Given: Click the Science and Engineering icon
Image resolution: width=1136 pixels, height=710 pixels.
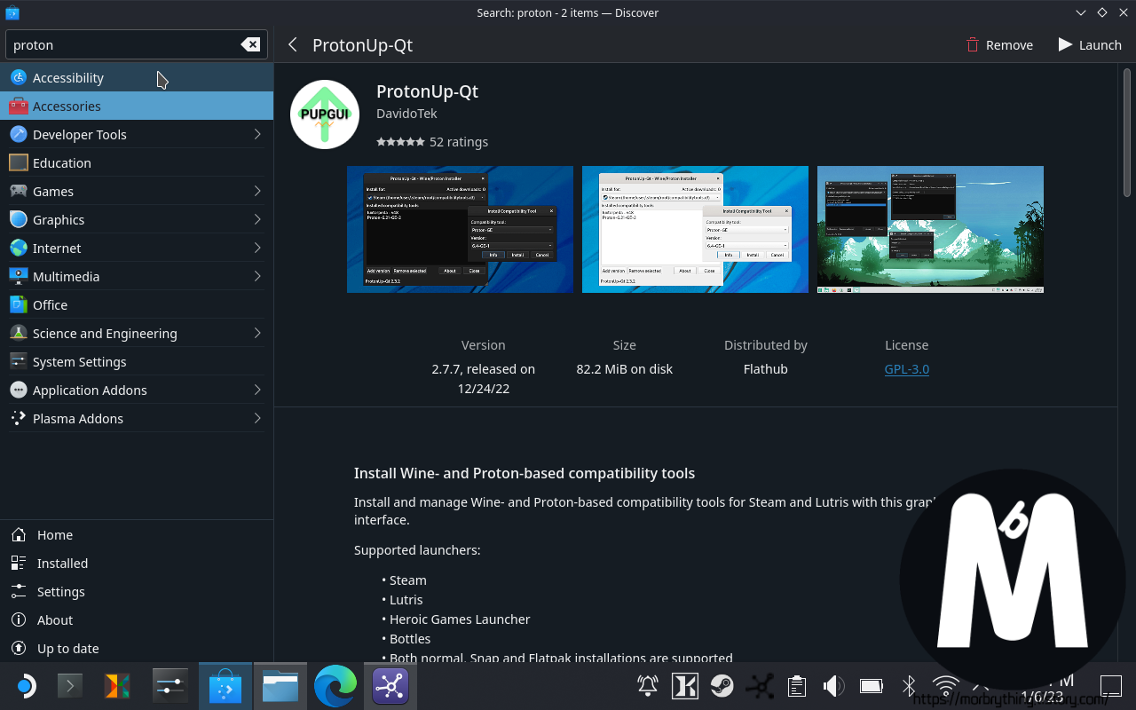Looking at the screenshot, I should [x=18, y=333].
